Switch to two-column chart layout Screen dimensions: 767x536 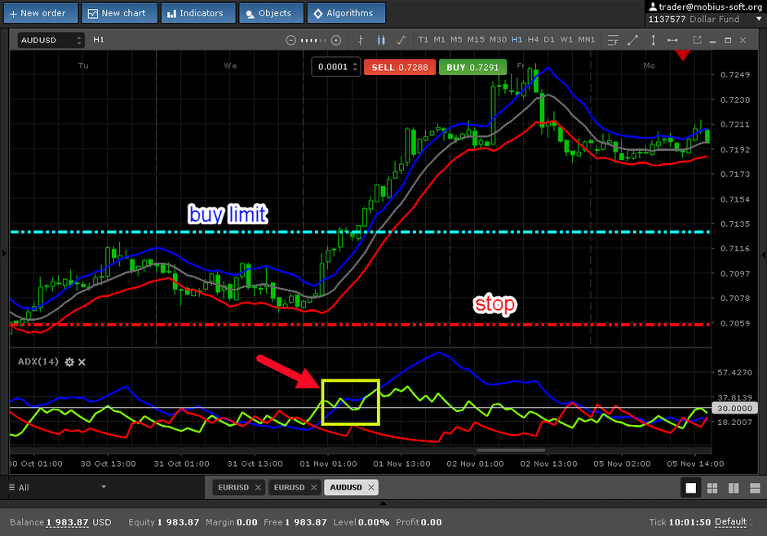(x=734, y=488)
